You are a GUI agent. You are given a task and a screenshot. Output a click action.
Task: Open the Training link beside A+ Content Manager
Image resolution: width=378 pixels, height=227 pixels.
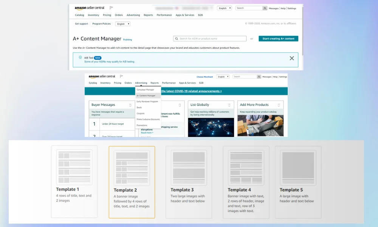(127, 40)
